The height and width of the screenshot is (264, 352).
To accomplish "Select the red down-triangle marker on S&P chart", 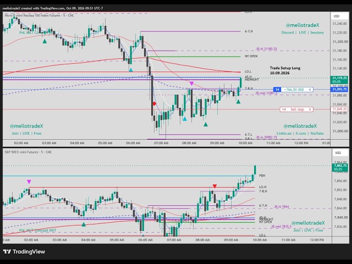I will 215,186.
